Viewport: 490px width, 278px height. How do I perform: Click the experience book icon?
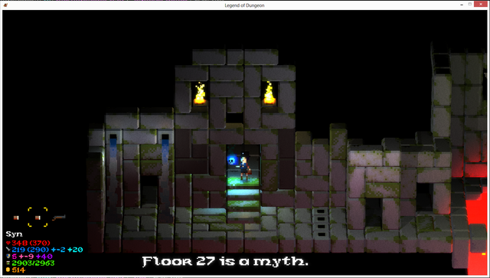click(x=8, y=263)
